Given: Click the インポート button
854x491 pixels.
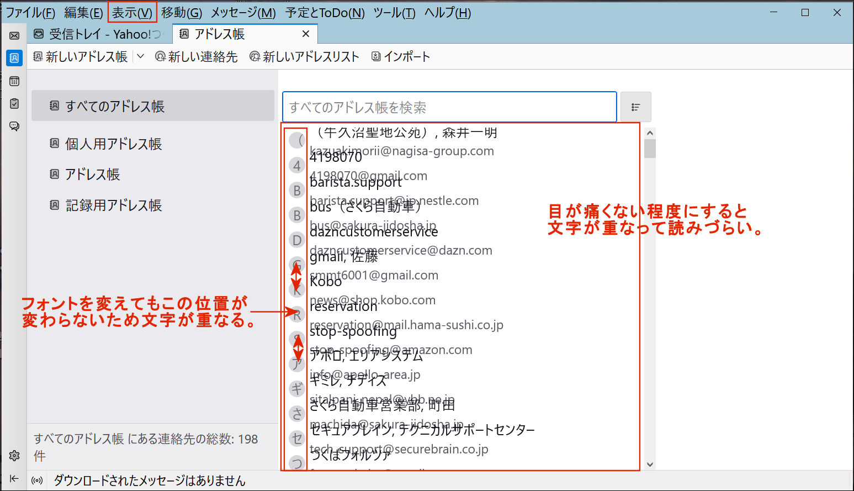Looking at the screenshot, I should 401,56.
